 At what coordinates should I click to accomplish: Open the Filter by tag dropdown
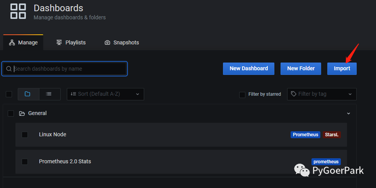tap(322, 94)
